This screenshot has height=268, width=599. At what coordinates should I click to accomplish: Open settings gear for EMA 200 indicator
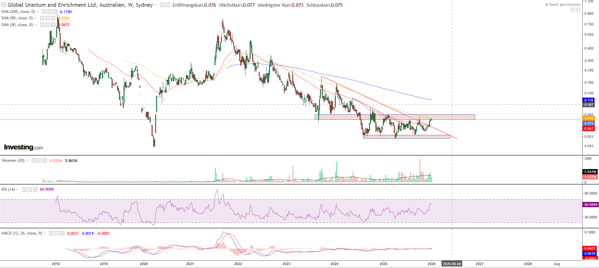click(49, 12)
